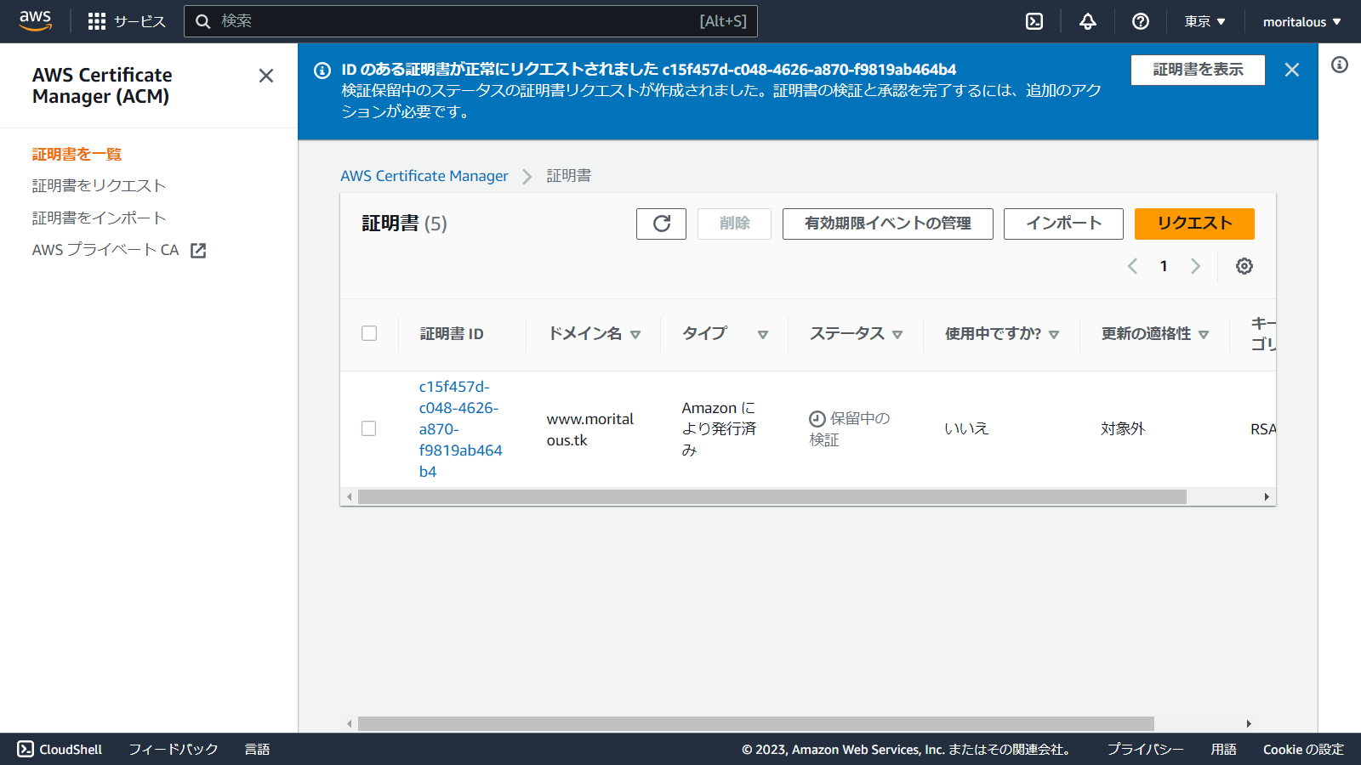Select 証明書をリクエスト in the sidebar
This screenshot has height=765, width=1361.
(98, 185)
